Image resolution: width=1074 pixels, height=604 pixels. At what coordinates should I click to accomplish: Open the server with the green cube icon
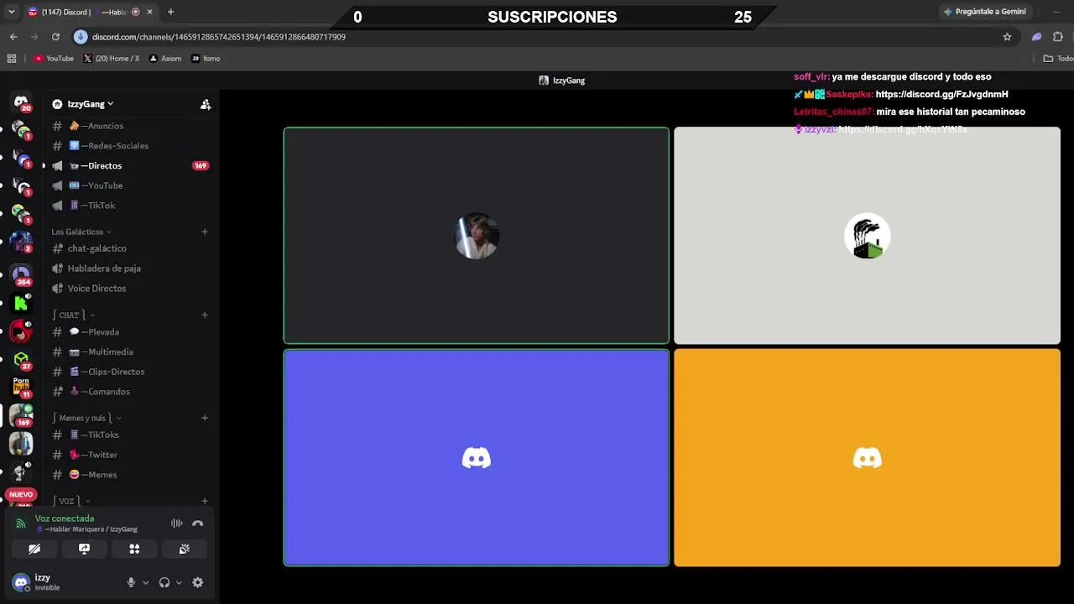tap(21, 360)
